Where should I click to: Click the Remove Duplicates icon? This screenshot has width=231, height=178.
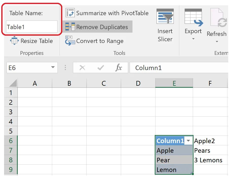point(70,27)
